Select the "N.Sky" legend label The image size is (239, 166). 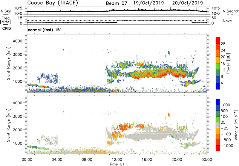pos(6,11)
